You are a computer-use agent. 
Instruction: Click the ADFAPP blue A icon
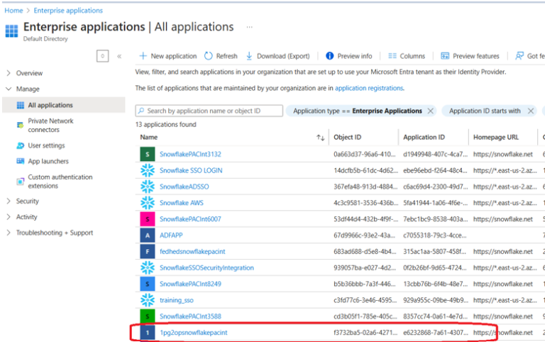[148, 236]
